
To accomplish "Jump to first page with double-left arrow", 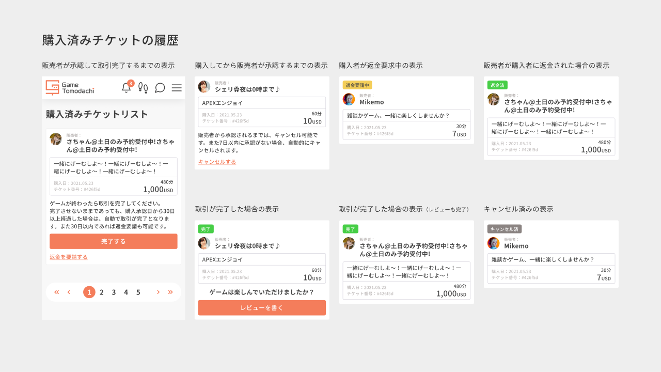I will coord(57,292).
